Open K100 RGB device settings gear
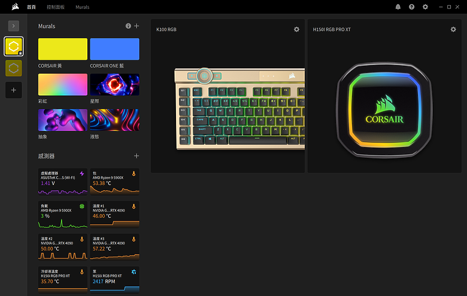467x296 pixels. pyautogui.click(x=296, y=29)
